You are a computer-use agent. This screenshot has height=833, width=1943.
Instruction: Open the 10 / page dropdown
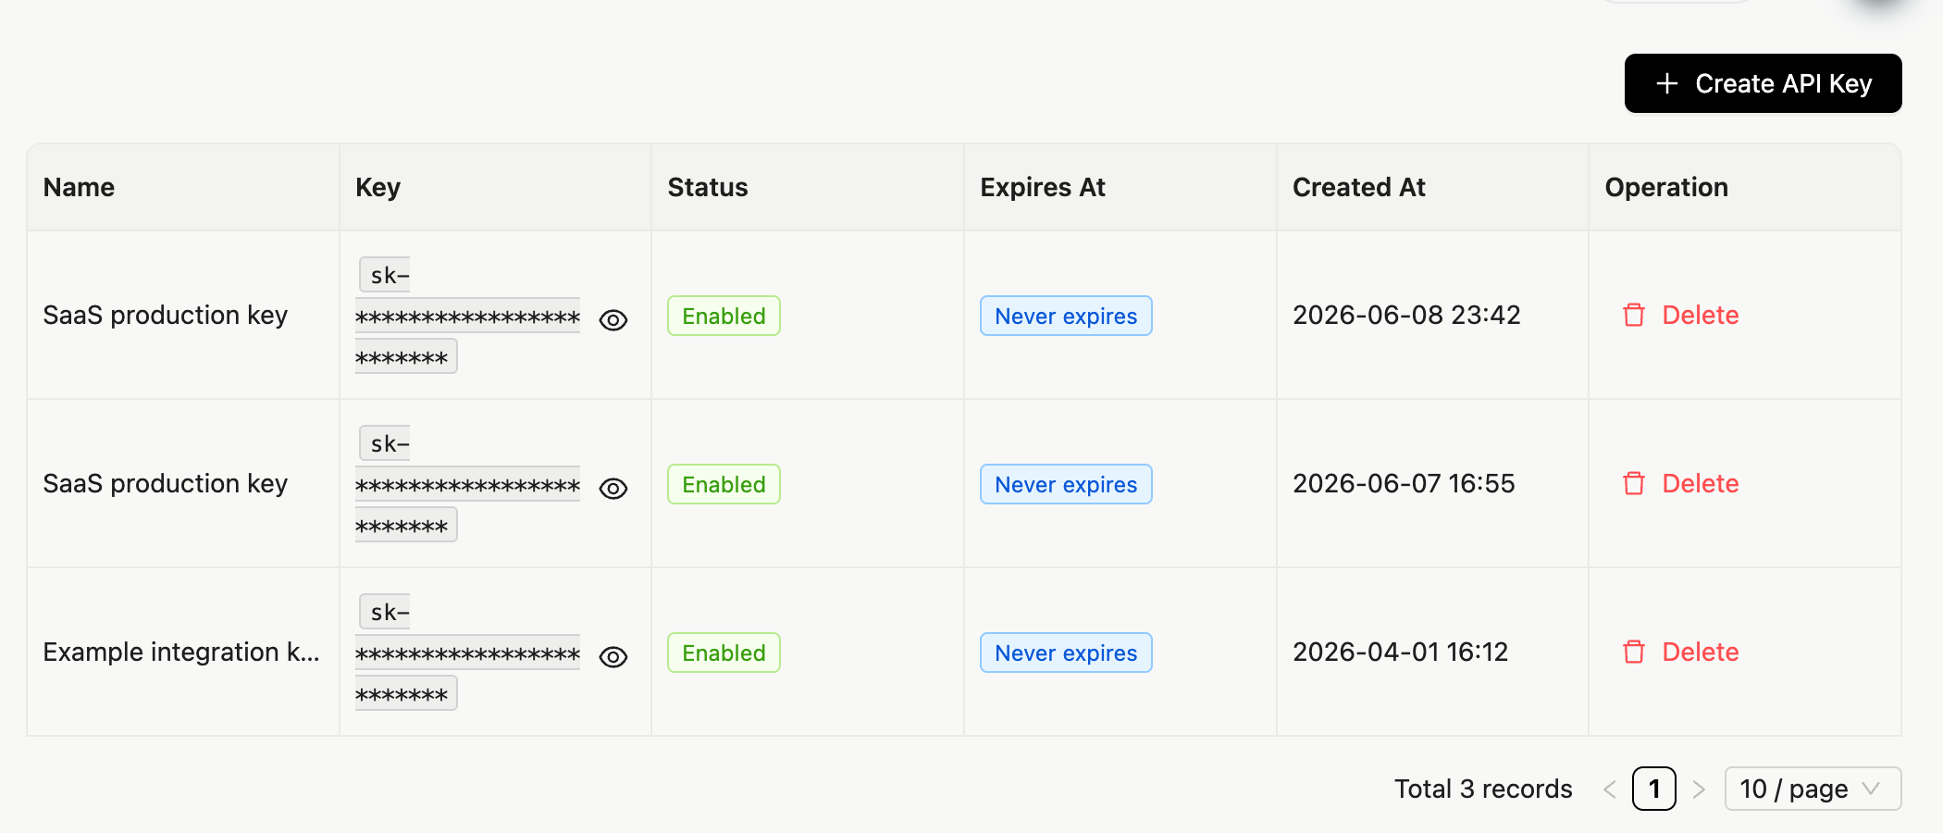[1813, 789]
